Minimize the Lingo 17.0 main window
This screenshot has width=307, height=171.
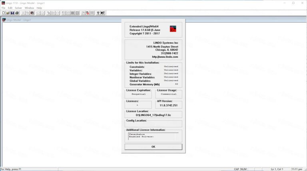pos(285,3)
